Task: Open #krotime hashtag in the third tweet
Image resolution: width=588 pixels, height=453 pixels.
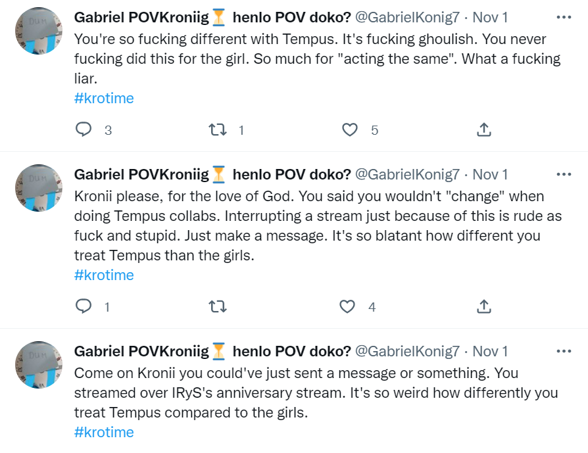Action: (x=104, y=433)
